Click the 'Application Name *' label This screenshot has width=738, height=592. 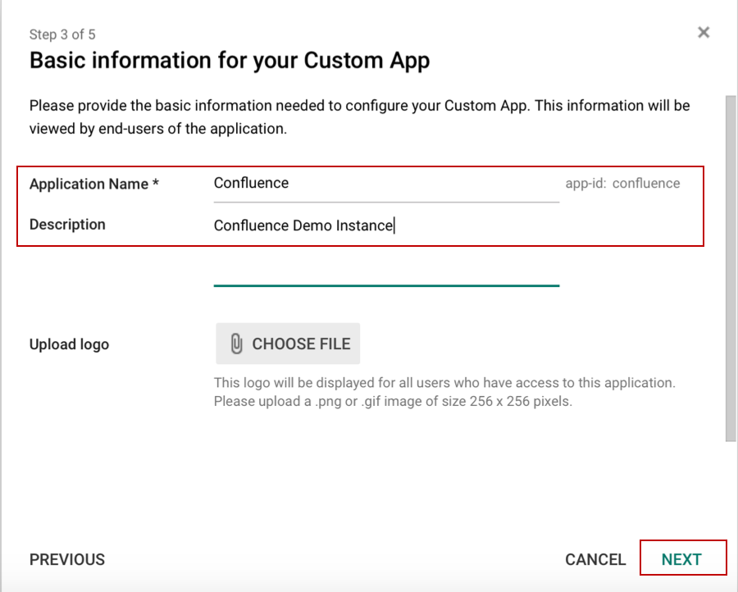[94, 184]
